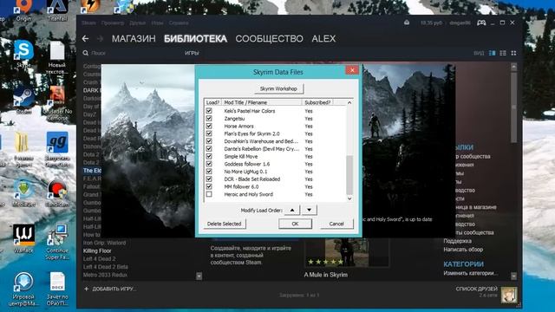Select Left 4 Dead 2 Beta in list
555x312 pixels.
(106, 267)
